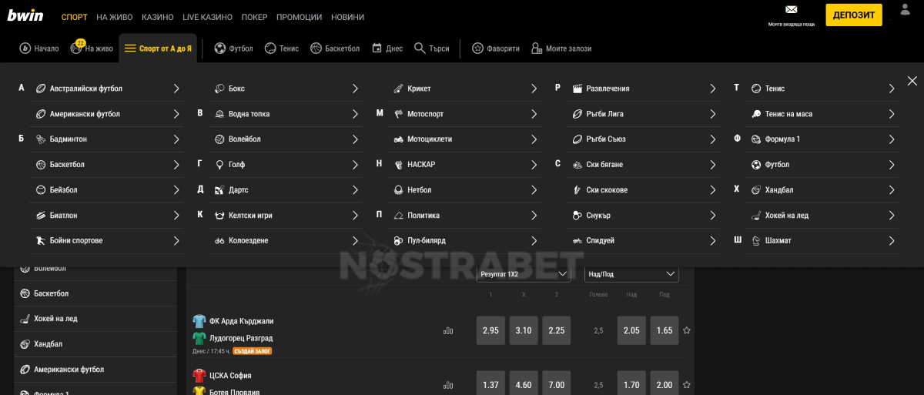The image size is (924, 395).
Task: Go to the Начало tab
Action: pyautogui.click(x=38, y=49)
